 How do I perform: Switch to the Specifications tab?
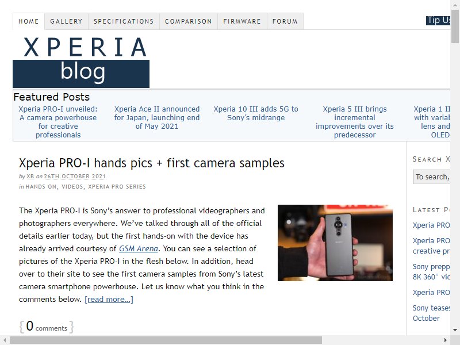124,21
